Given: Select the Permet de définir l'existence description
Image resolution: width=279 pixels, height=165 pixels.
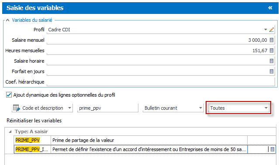Looking at the screenshot, I should pyautogui.click(x=149, y=149).
